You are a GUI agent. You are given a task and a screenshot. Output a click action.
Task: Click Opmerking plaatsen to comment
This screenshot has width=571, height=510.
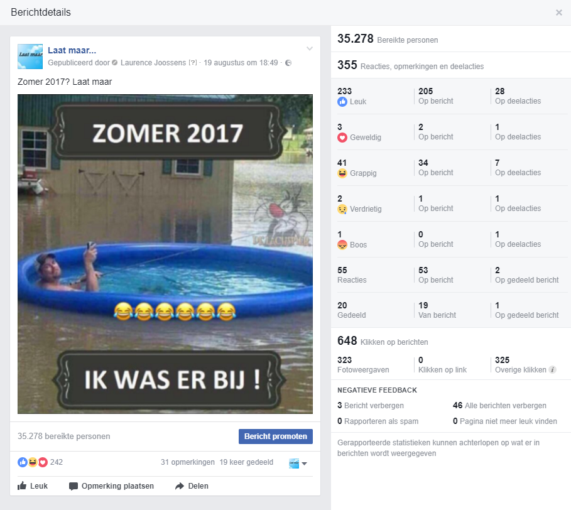tap(111, 486)
